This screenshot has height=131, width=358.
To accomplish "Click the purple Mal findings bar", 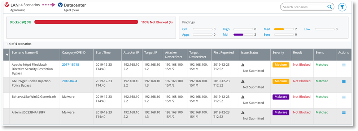I will pos(238,35).
